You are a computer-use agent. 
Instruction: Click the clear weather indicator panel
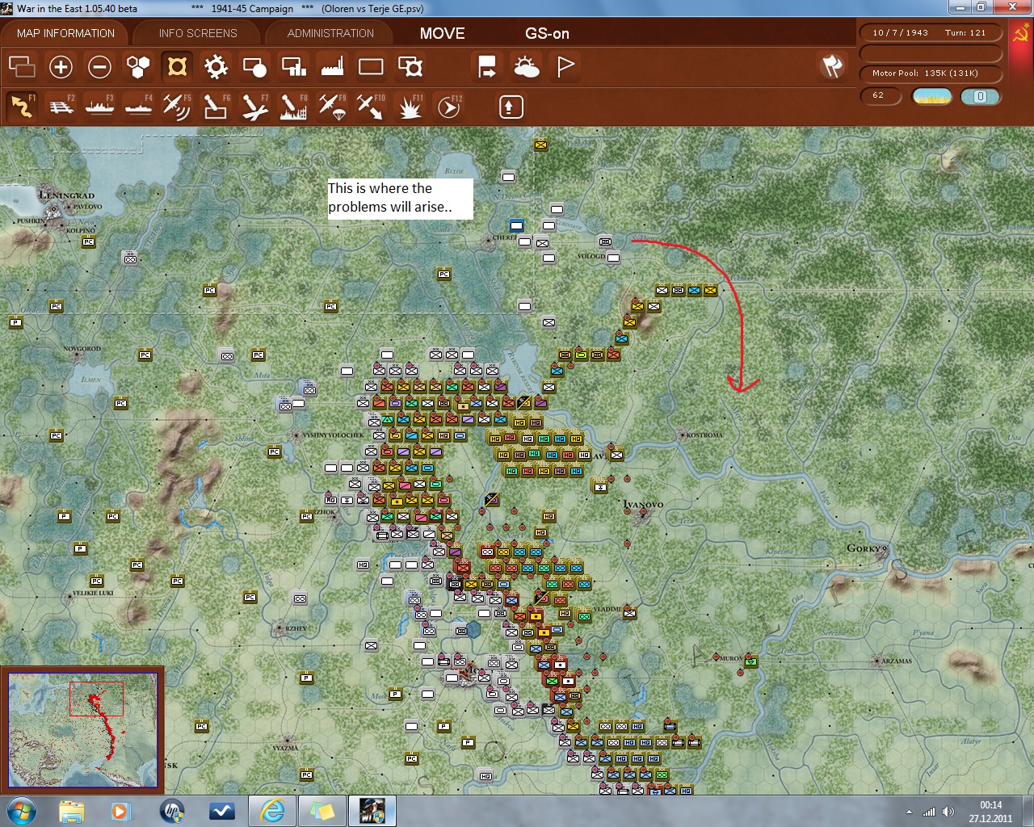[931, 96]
